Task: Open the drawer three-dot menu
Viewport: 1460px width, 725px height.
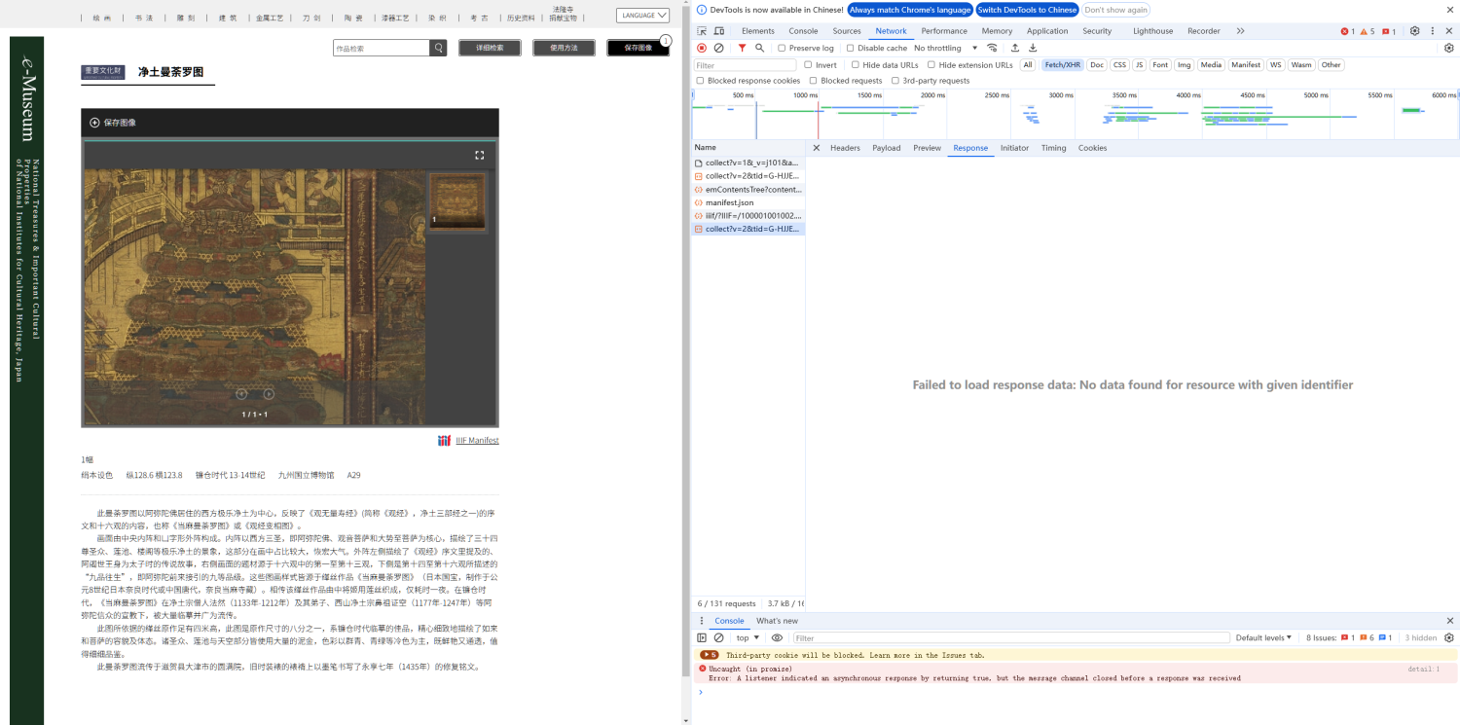Action: (701, 621)
